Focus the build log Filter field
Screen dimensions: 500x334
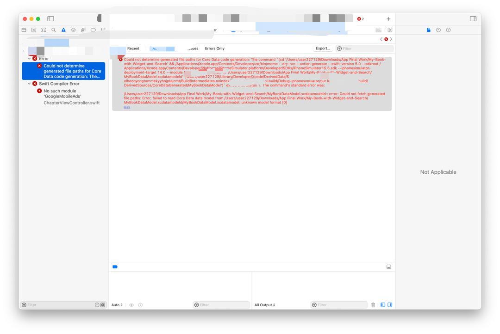pyautogui.click(x=364, y=49)
